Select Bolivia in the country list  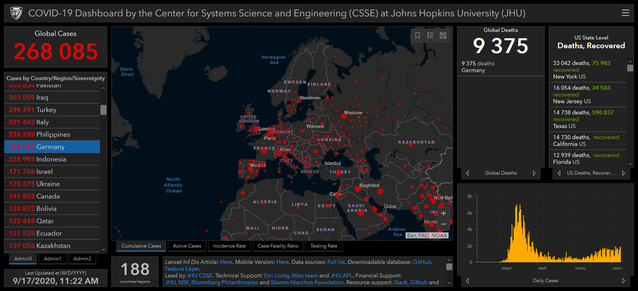pos(52,208)
